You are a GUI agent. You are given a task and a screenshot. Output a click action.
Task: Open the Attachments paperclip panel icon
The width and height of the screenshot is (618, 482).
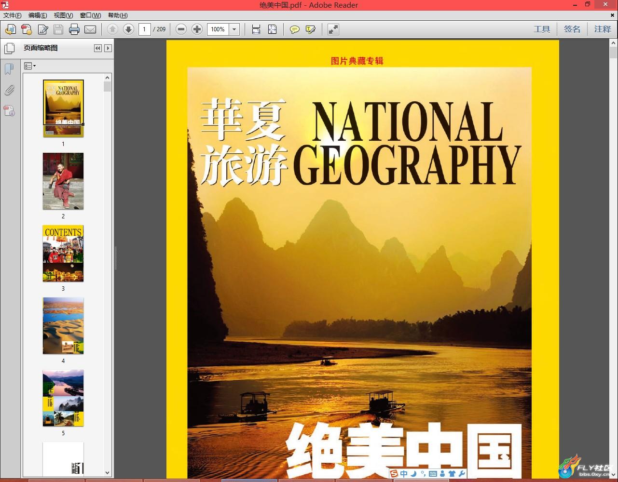point(9,90)
